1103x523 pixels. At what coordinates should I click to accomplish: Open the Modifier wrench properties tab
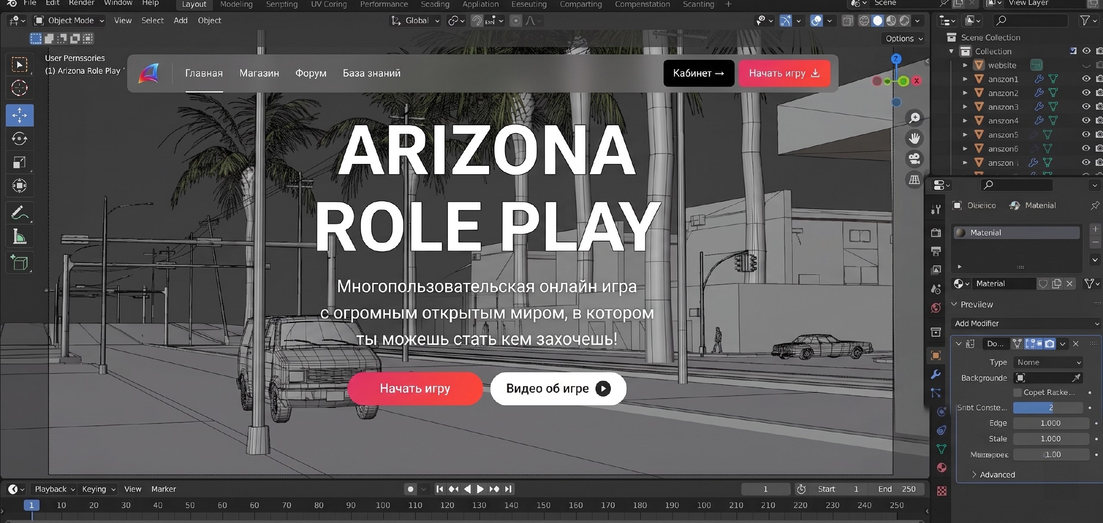coord(936,374)
